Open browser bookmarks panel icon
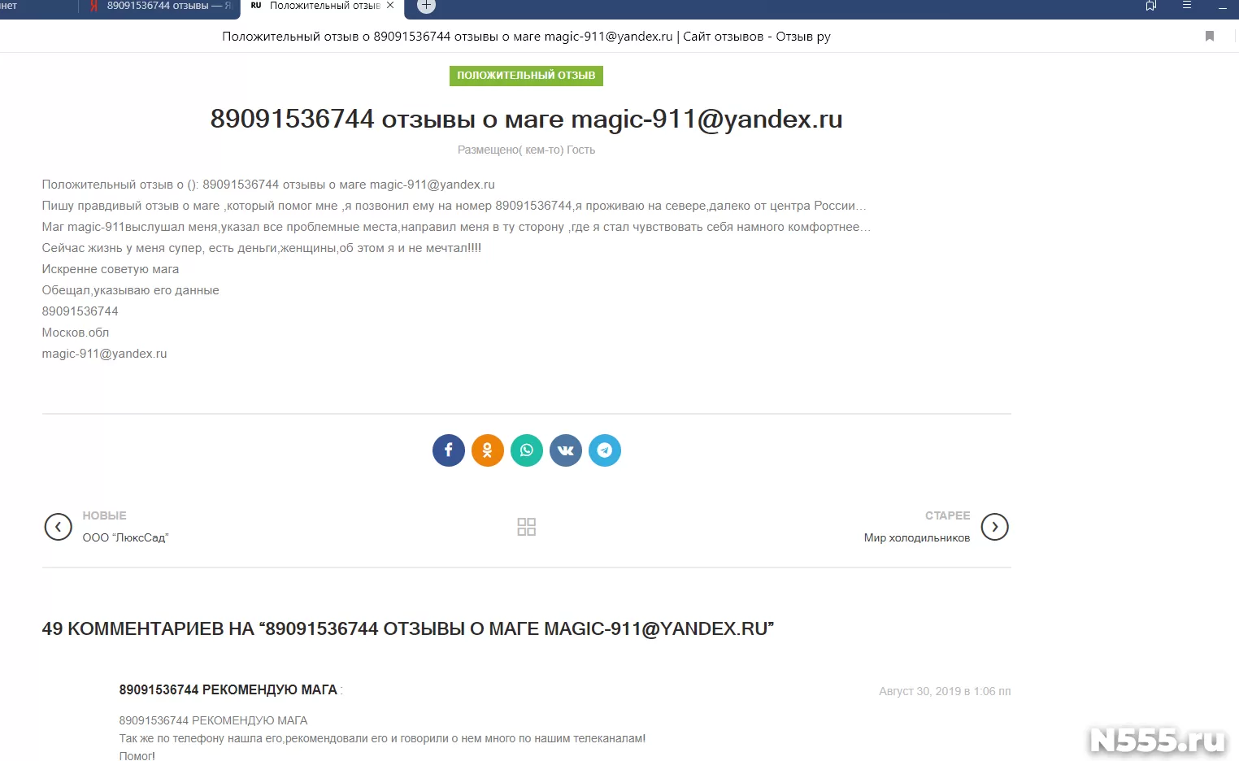This screenshot has height=761, width=1239. click(x=1151, y=6)
